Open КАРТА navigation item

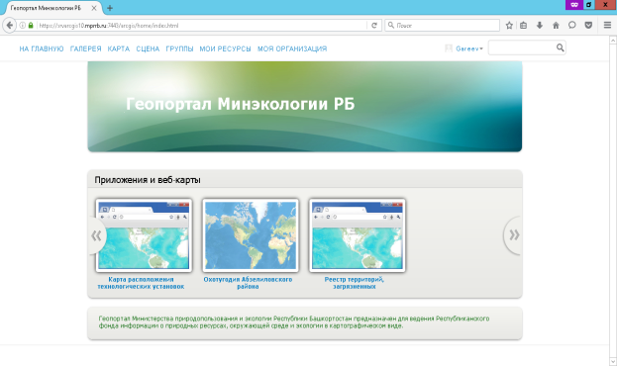(119, 48)
